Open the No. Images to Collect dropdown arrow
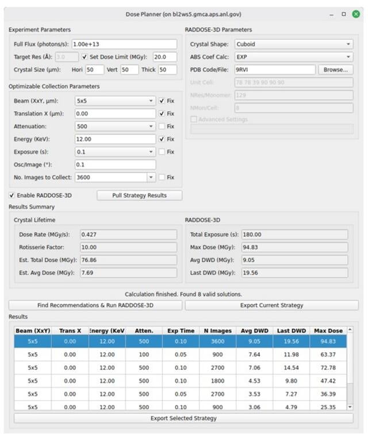 [x=151, y=177]
